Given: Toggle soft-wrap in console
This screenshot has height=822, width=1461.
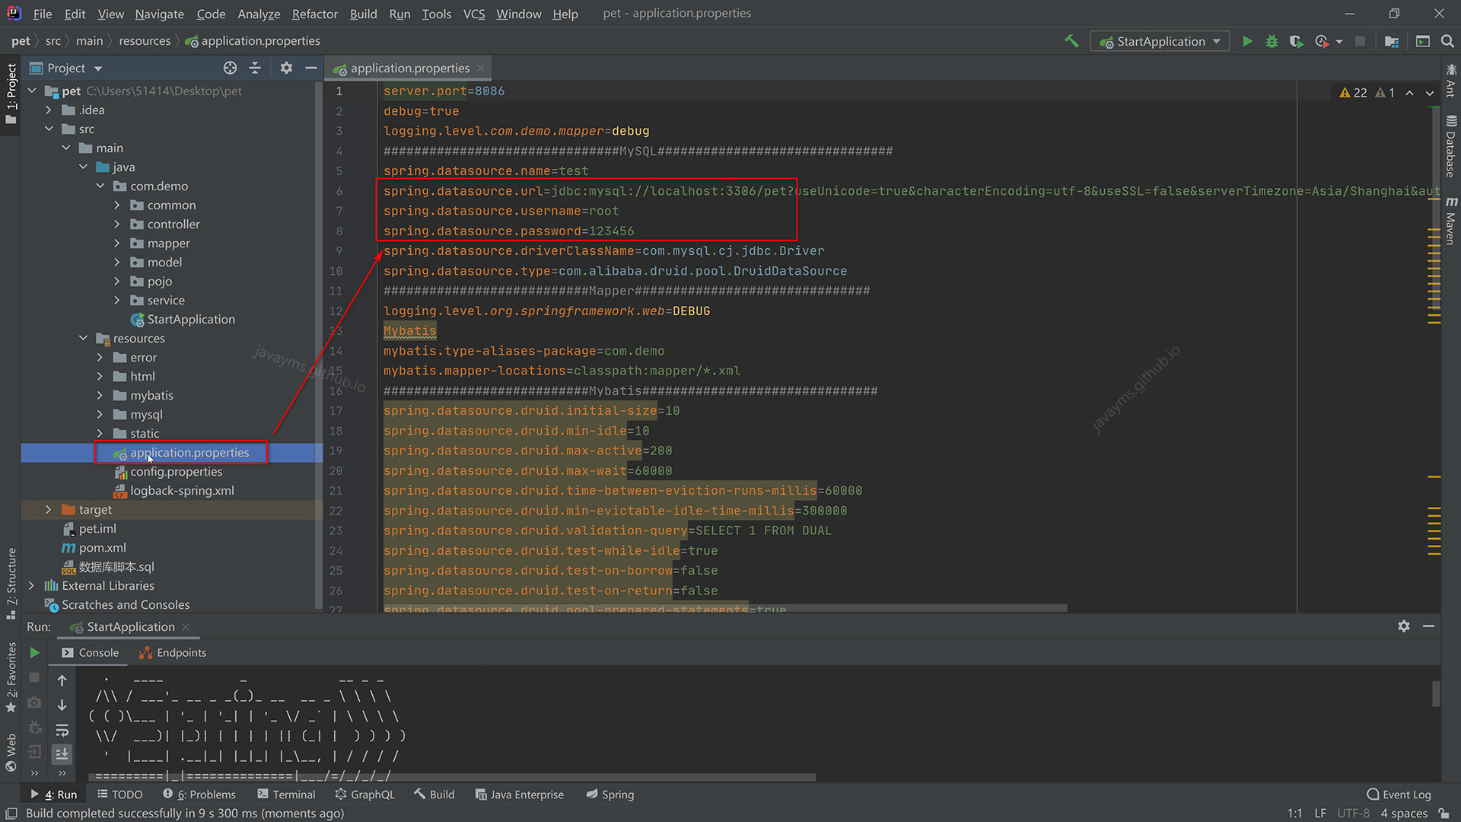Looking at the screenshot, I should 62,730.
